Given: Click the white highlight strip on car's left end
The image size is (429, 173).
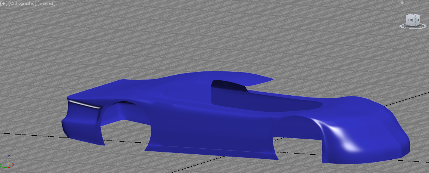Looking at the screenshot, I should 85,105.
